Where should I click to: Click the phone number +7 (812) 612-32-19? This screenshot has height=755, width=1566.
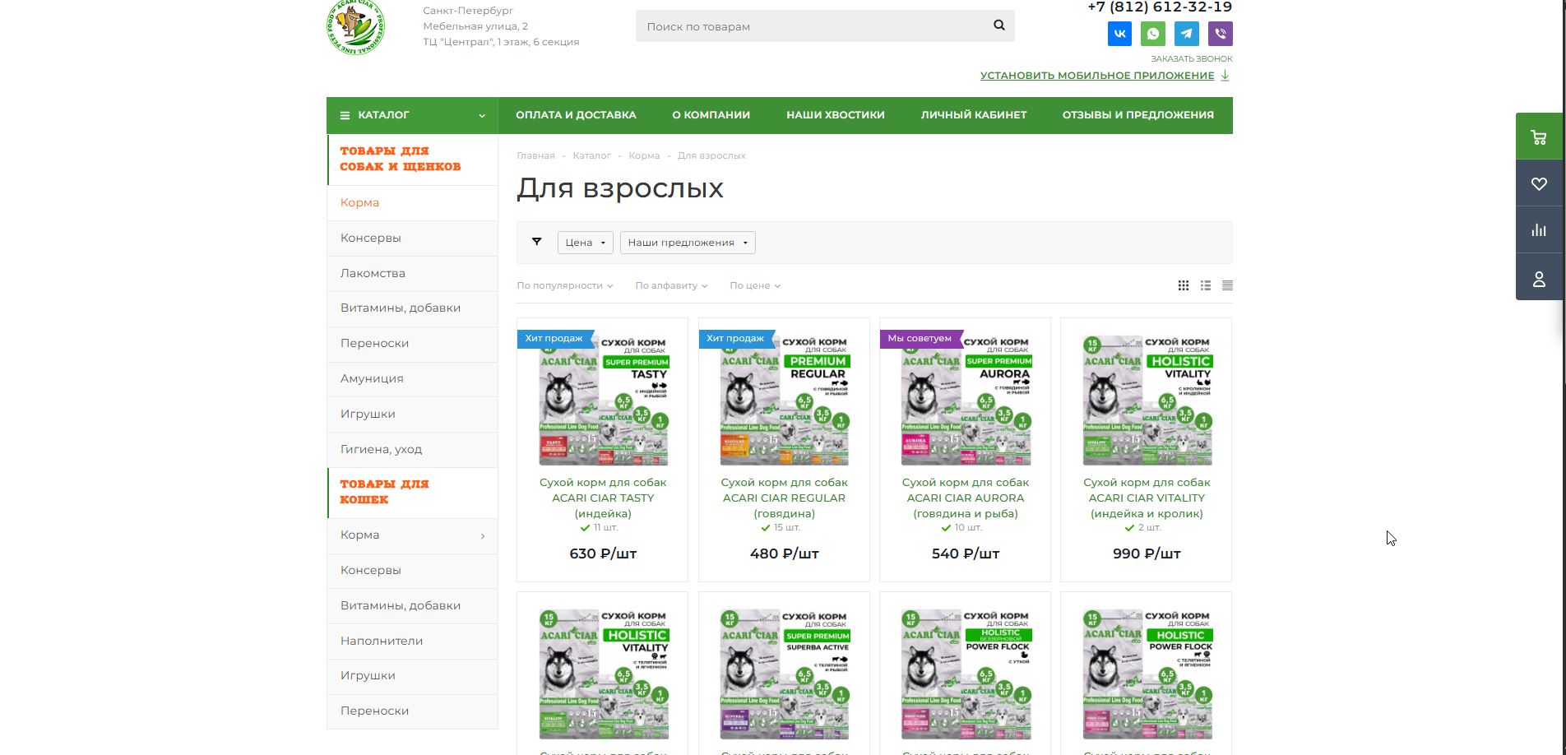click(1160, 7)
